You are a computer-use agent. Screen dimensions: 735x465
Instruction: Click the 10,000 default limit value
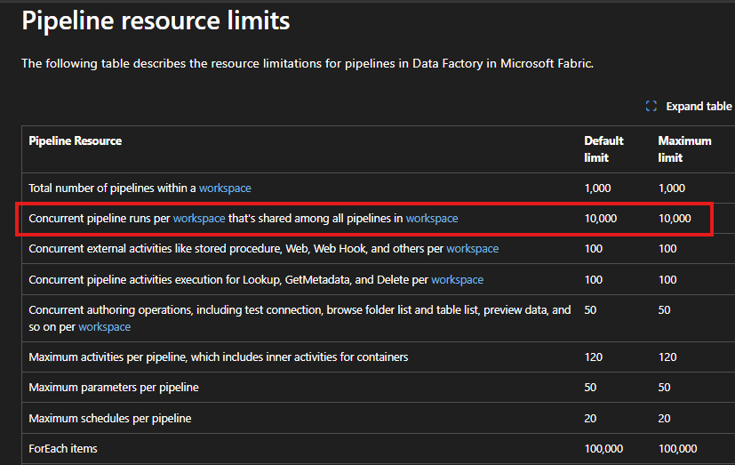(601, 219)
